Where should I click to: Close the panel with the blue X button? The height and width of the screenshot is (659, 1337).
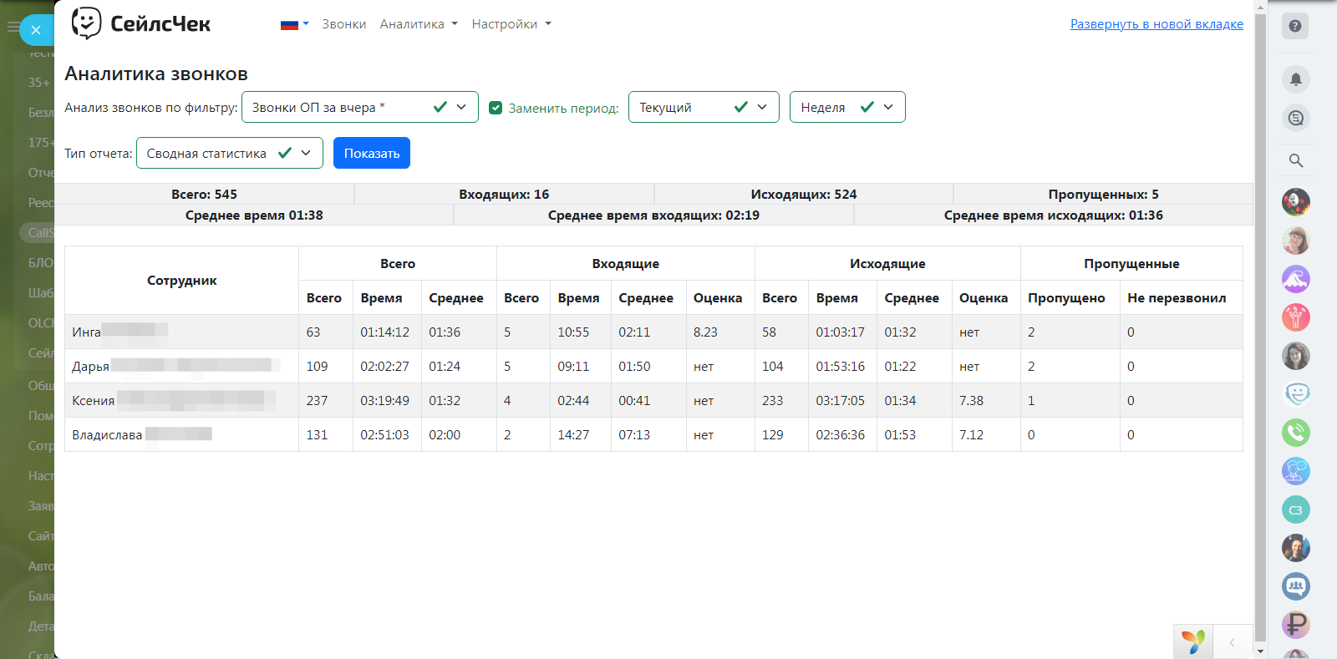36,30
